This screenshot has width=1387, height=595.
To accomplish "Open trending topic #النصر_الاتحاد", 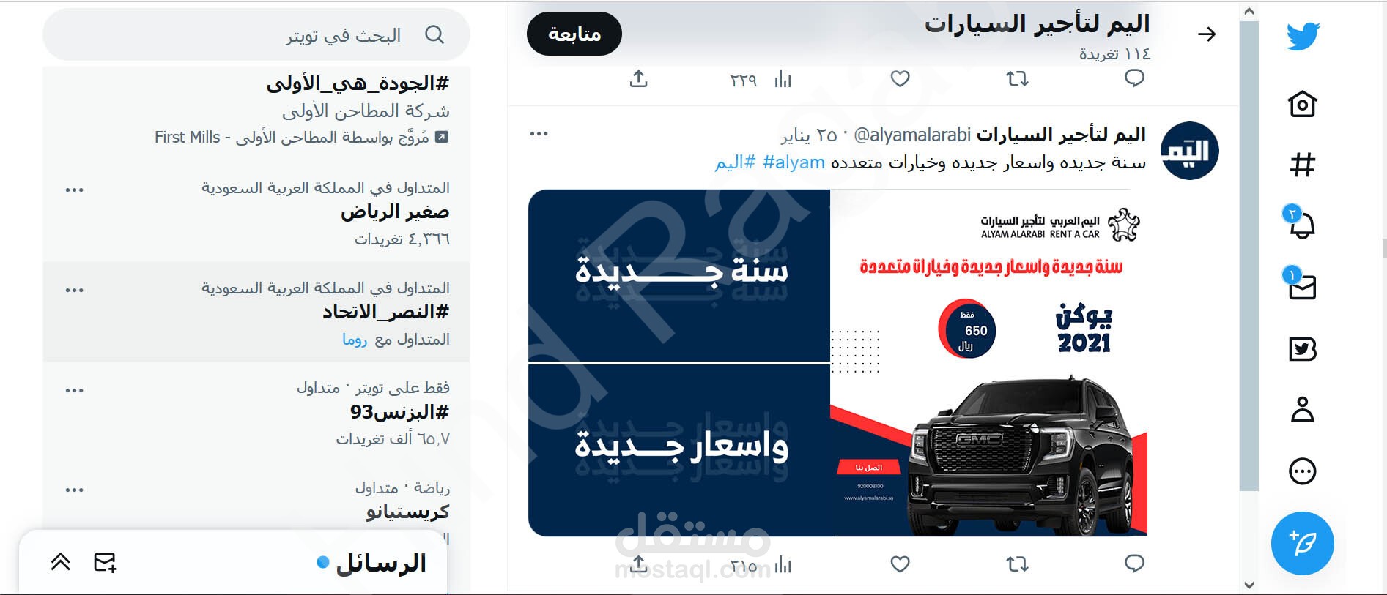I will point(385,313).
